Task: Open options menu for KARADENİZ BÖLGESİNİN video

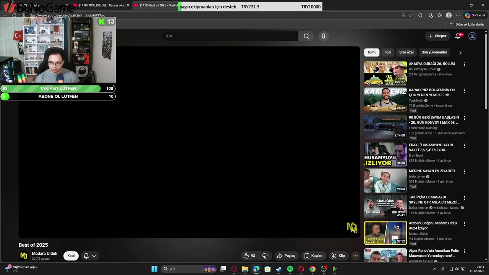Action: click(x=465, y=91)
